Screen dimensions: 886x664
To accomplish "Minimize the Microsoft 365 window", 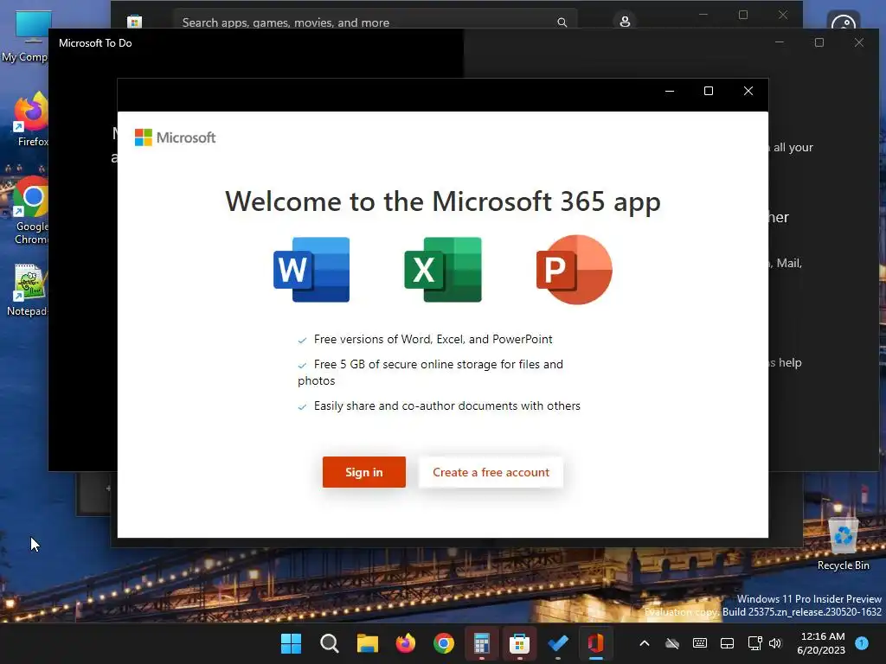I will 670,91.
